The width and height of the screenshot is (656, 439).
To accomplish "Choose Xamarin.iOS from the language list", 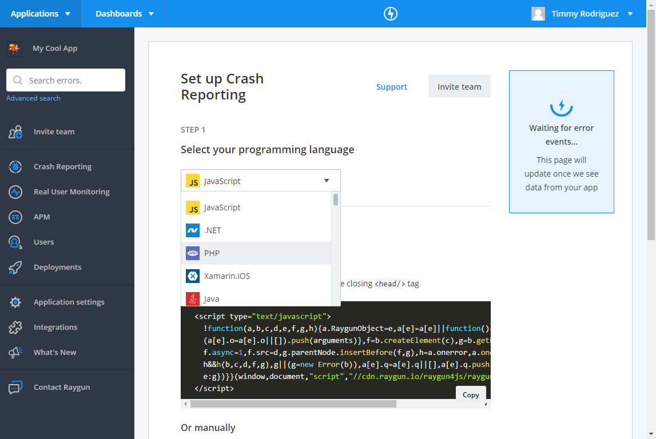I will click(256, 276).
